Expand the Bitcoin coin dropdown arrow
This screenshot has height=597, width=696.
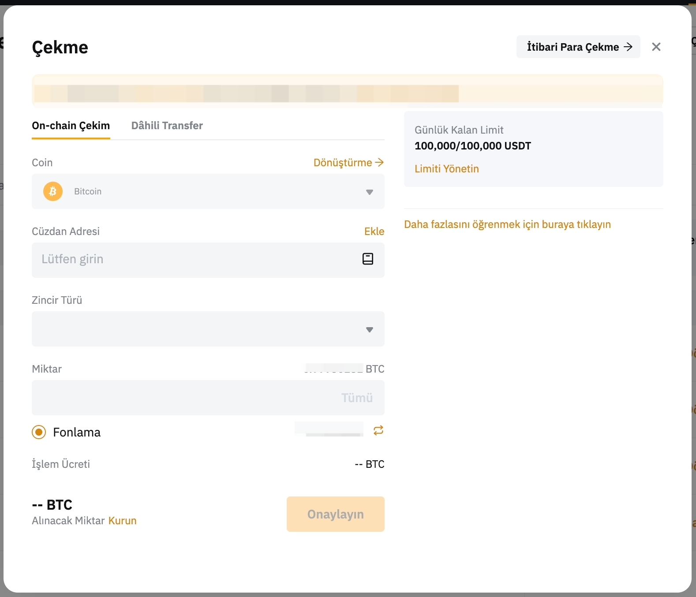(369, 192)
